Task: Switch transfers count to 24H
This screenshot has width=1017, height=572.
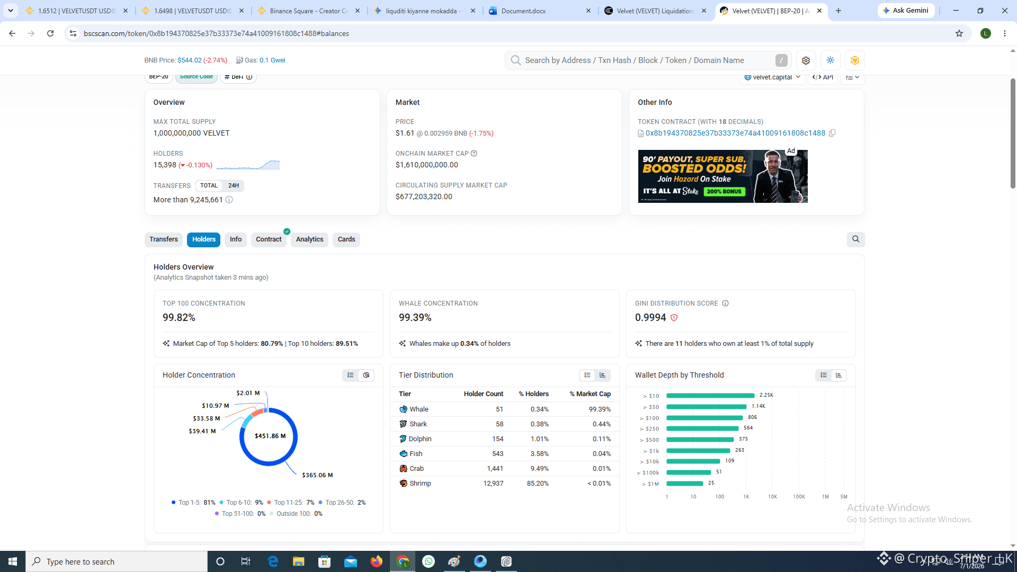Action: [x=234, y=186]
